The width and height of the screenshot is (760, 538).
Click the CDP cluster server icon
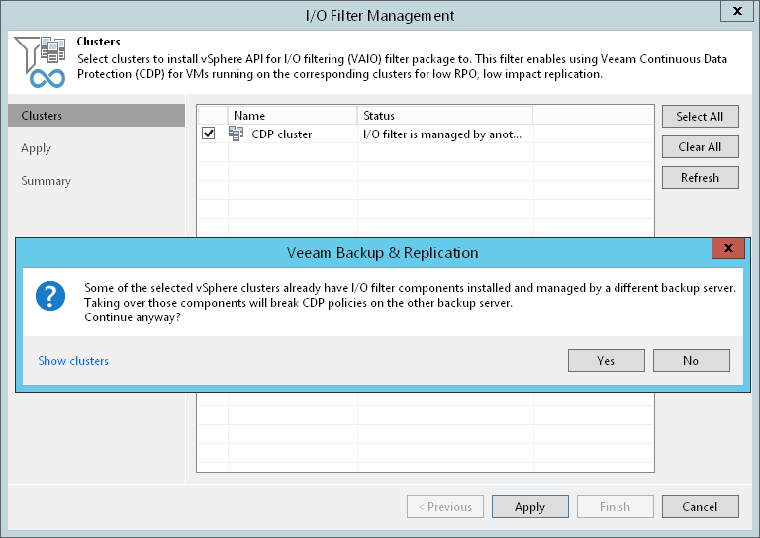click(237, 134)
